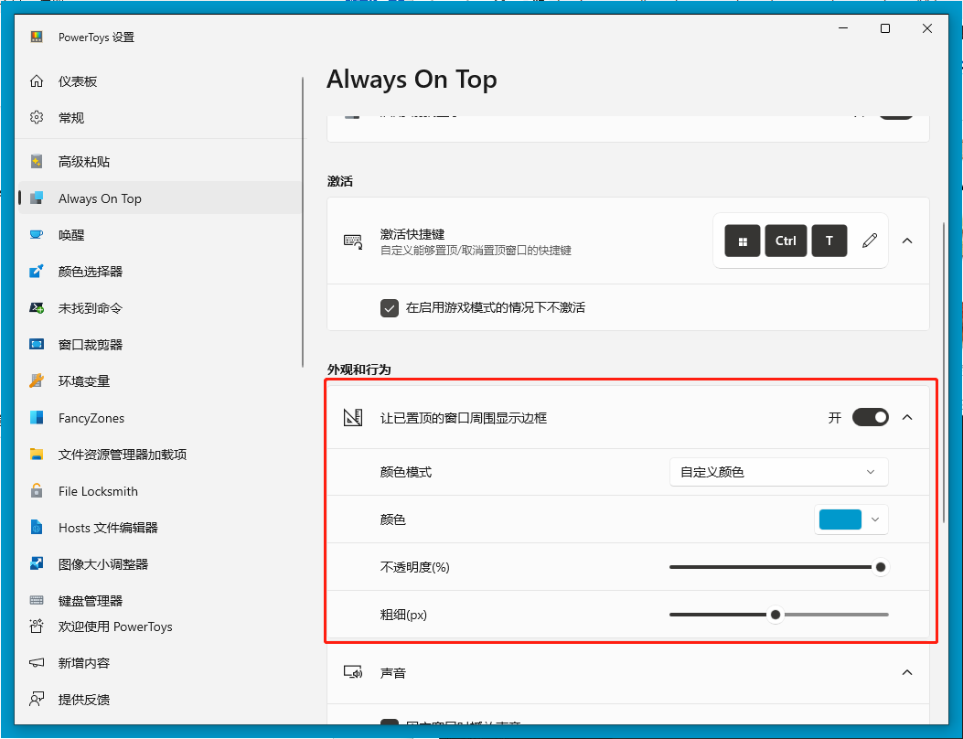Viewport: 963px width, 739px height.
Task: Click the 颜色选择器 icon
Action: click(x=37, y=272)
